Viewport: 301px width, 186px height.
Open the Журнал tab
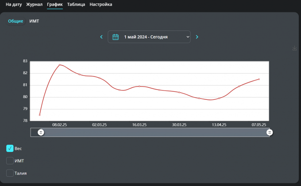(x=35, y=4)
